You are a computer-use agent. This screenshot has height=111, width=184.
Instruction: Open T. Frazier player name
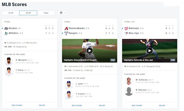(80, 94)
